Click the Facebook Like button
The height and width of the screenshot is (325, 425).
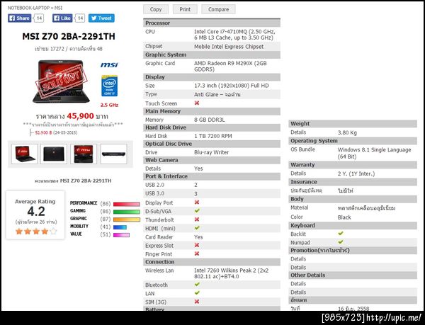click(x=62, y=18)
